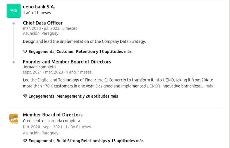Image resolution: width=230 pixels, height=148 pixels.
Task: Click the ueno bank company logo
Action: pos(14,11)
